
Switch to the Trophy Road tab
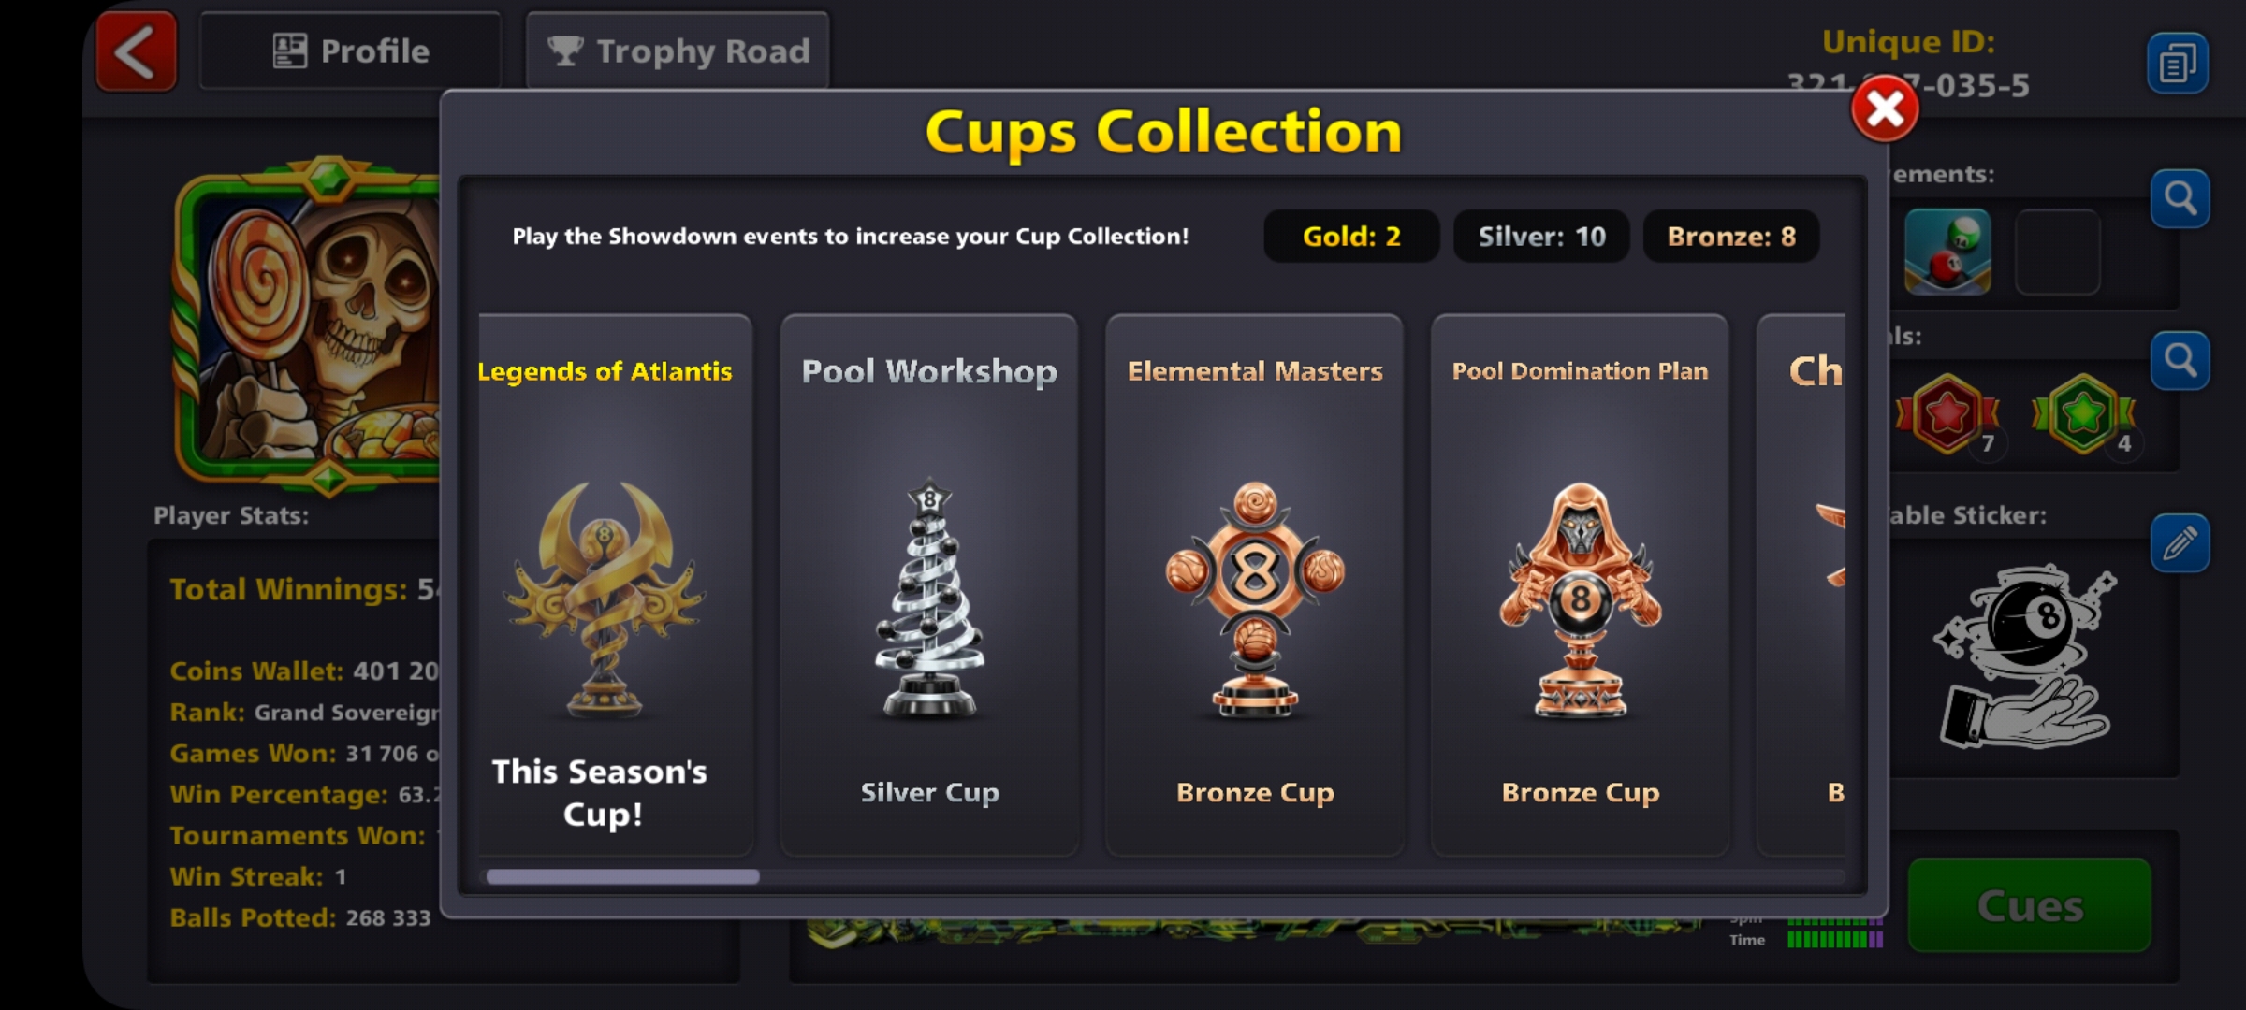coord(678,50)
